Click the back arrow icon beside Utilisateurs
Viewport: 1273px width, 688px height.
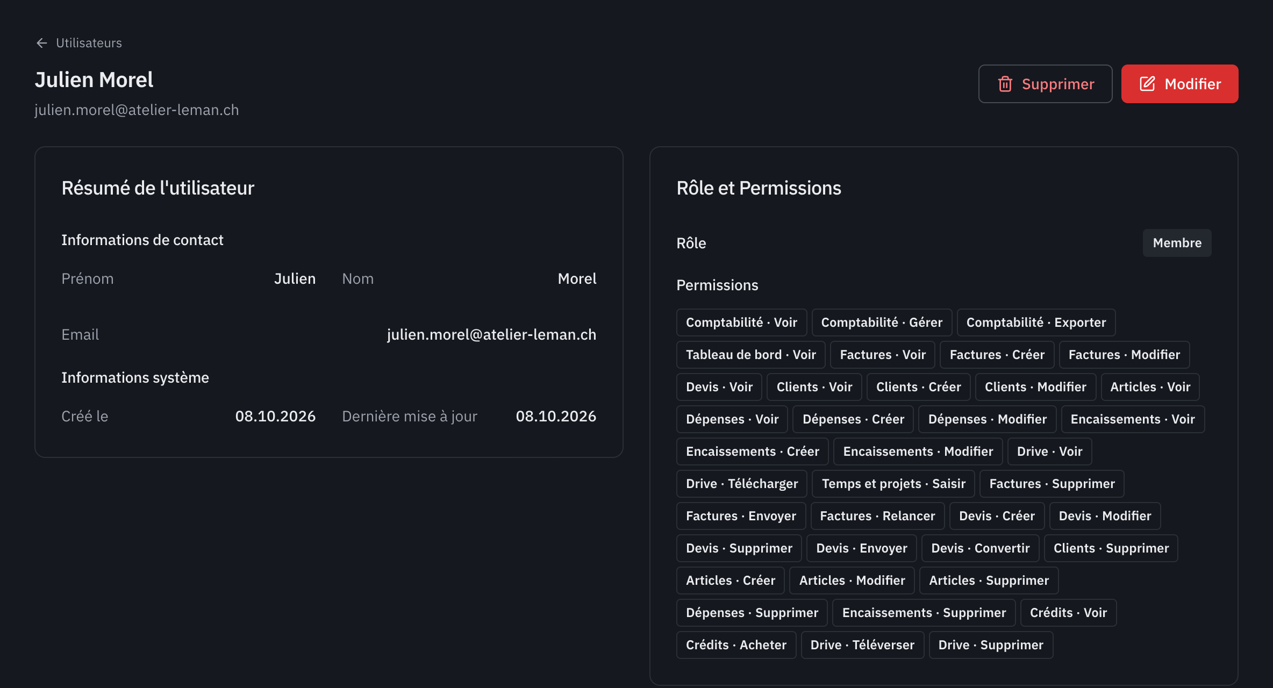click(41, 43)
